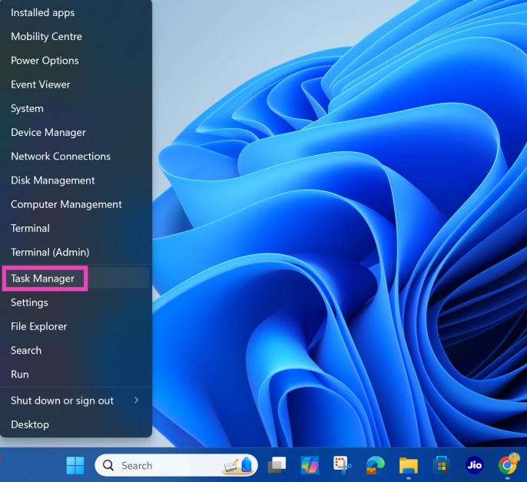Open Device Manager from the menu
The height and width of the screenshot is (482, 527).
[x=48, y=133]
